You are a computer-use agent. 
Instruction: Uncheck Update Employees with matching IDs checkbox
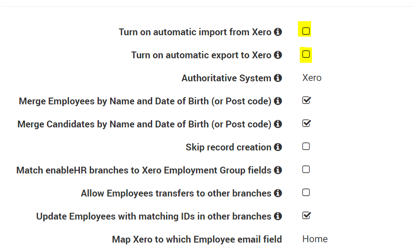306,215
